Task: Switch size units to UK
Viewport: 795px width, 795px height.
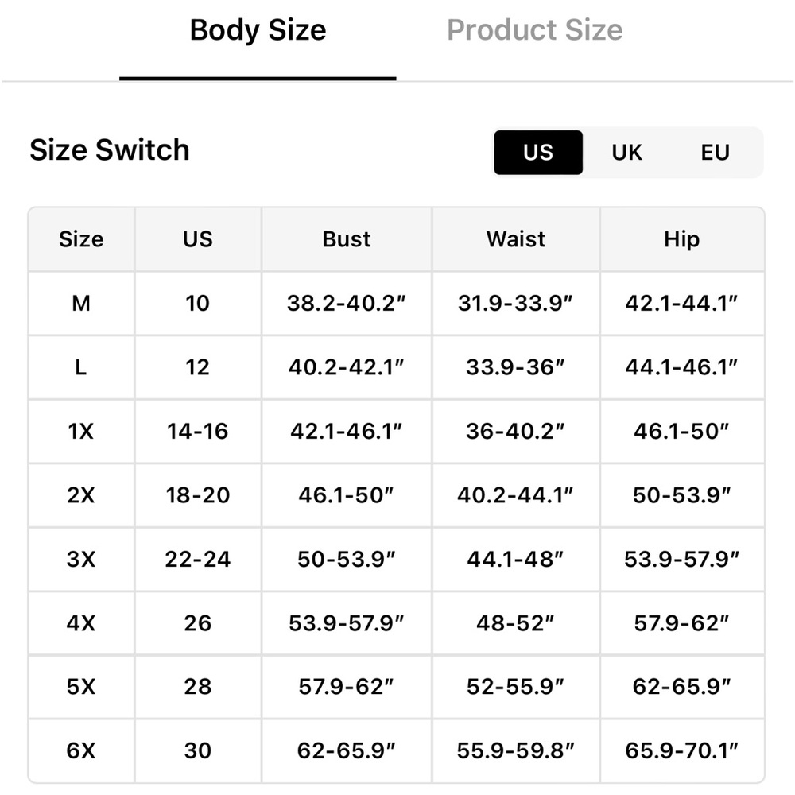Action: tap(626, 152)
